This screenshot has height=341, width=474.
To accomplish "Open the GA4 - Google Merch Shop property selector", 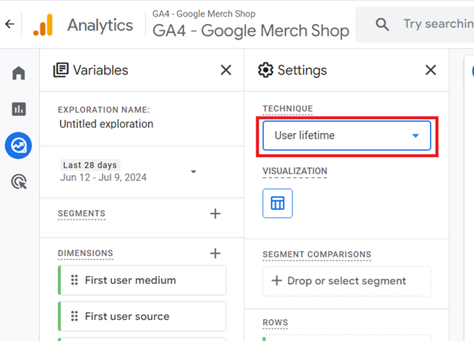I will tap(251, 25).
